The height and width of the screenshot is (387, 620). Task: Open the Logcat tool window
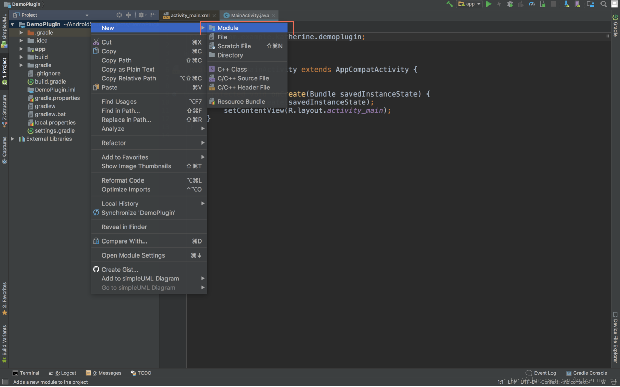pyautogui.click(x=62, y=373)
